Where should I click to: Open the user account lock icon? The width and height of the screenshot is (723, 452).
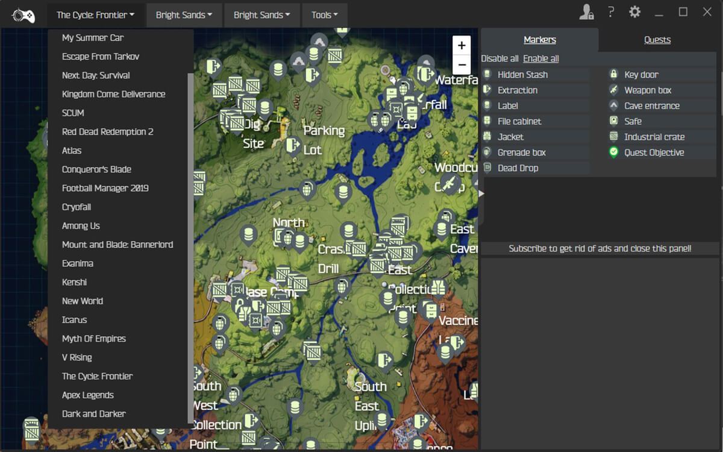click(x=586, y=12)
